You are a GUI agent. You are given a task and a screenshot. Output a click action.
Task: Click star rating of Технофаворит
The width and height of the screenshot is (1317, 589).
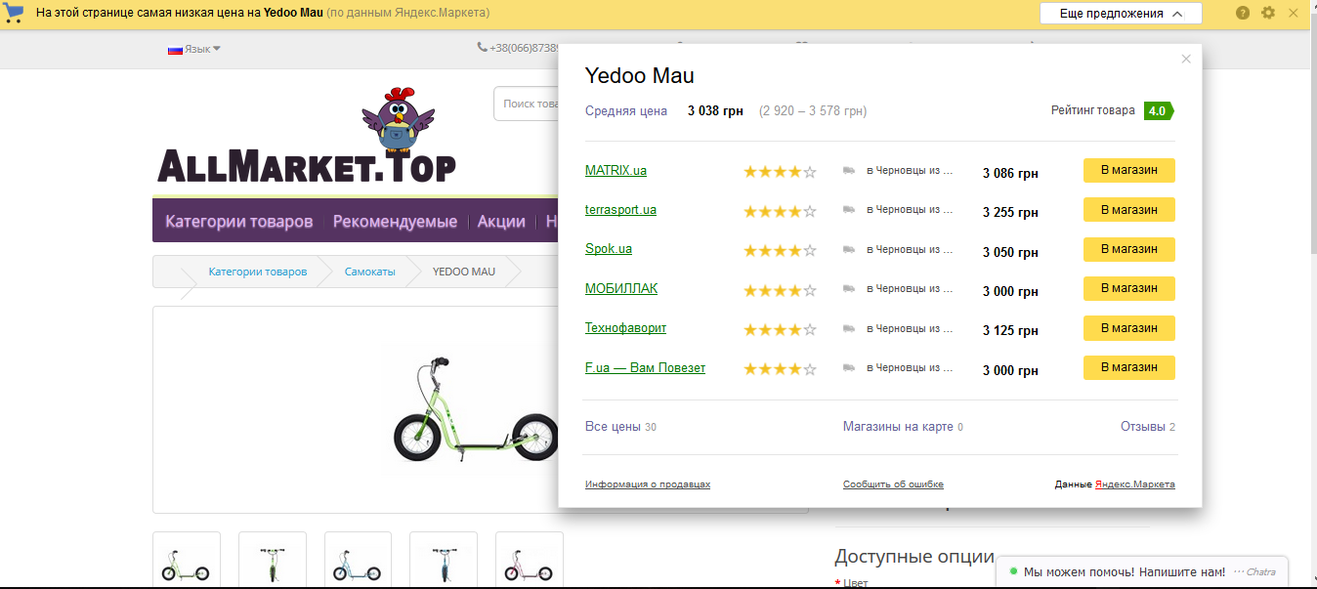coord(780,330)
